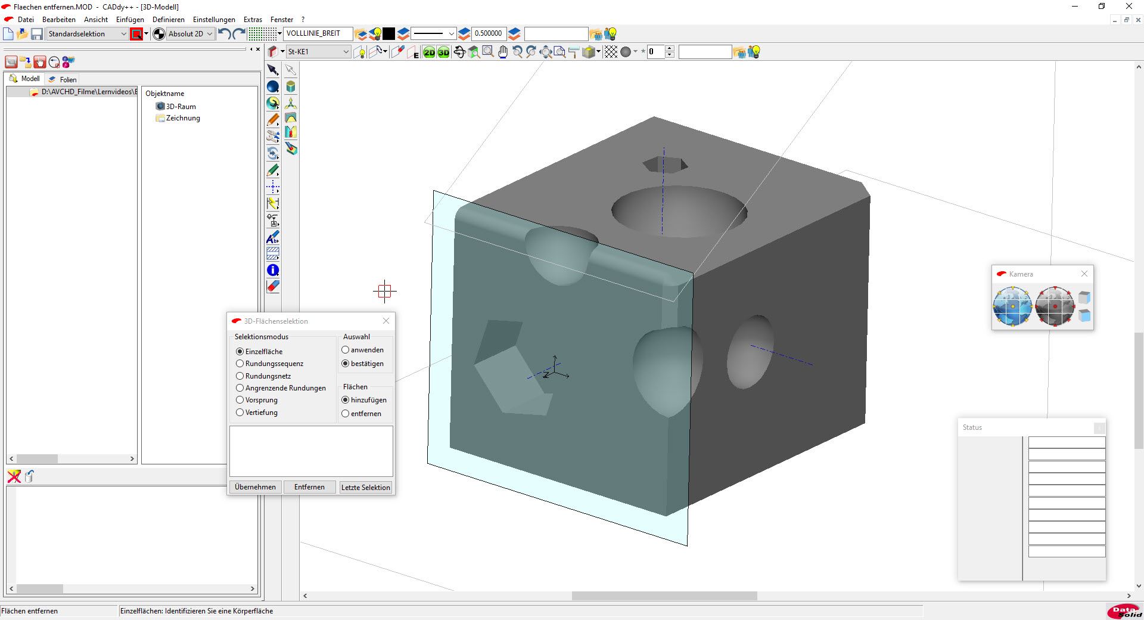
Task: Open the line style dropdown
Action: 434,34
